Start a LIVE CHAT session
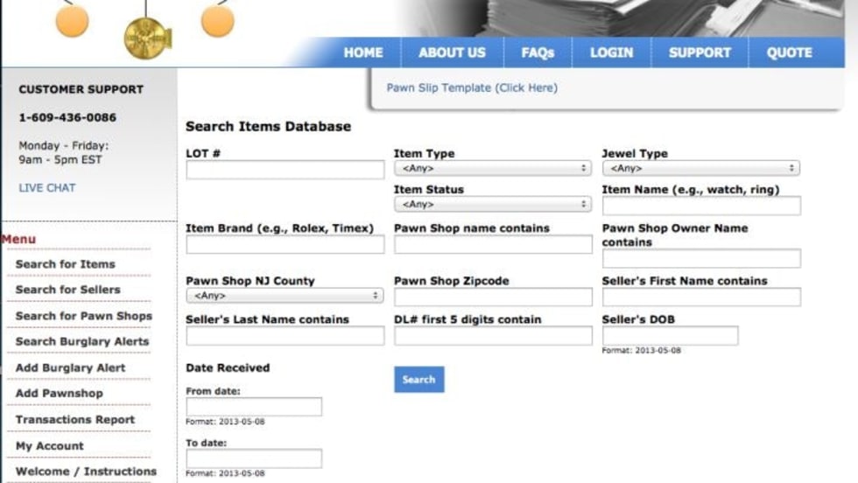Viewport: 858px width, 483px height. tap(47, 187)
